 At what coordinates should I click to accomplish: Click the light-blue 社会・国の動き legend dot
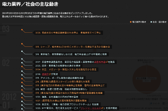pyautogui.click(x=151, y=22)
